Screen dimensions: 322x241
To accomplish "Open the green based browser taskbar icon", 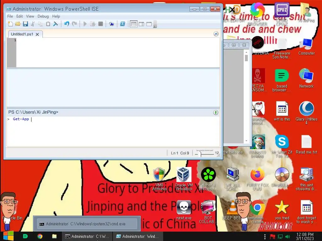I will tap(25, 236).
